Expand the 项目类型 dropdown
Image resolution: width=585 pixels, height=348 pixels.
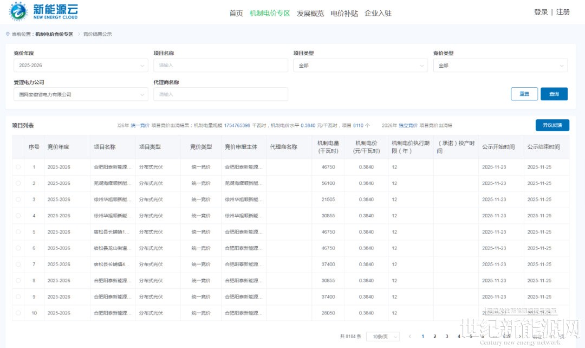[360, 66]
